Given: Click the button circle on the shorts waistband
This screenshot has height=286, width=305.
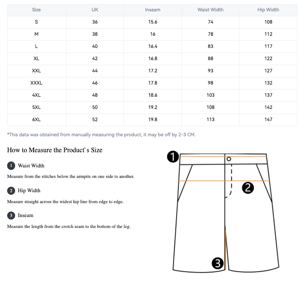Looking at the screenshot, I should [x=229, y=159].
